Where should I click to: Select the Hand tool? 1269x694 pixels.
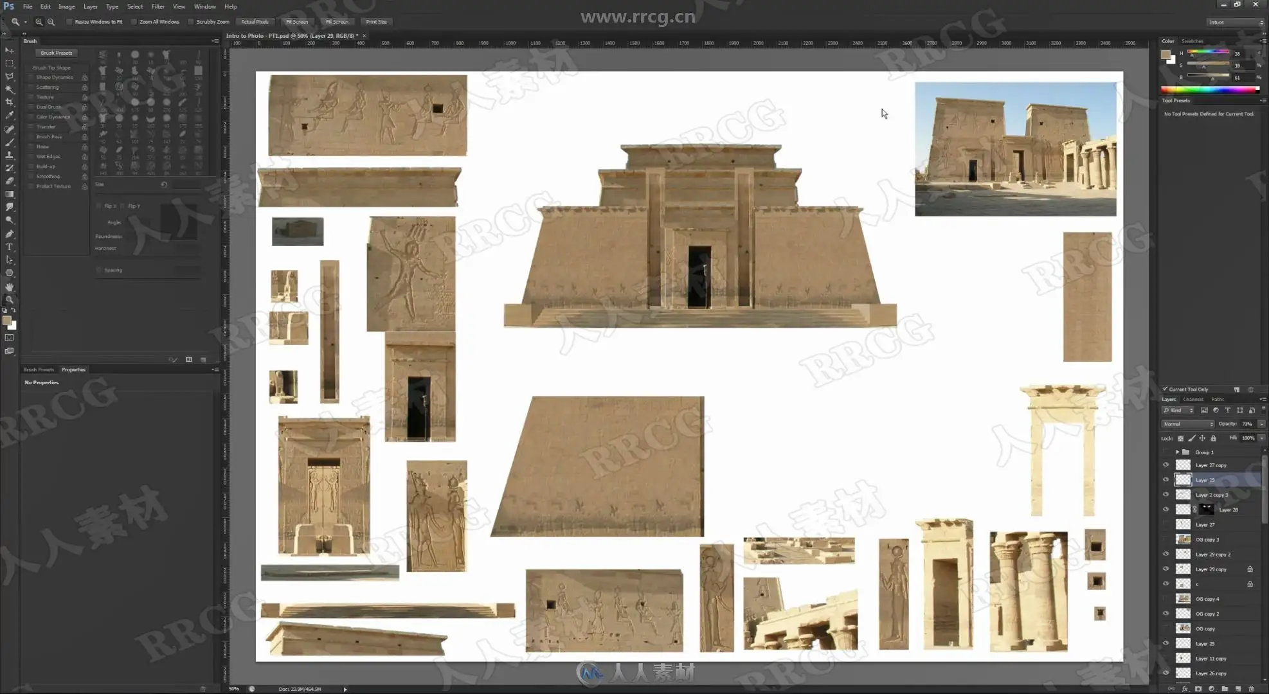click(9, 287)
